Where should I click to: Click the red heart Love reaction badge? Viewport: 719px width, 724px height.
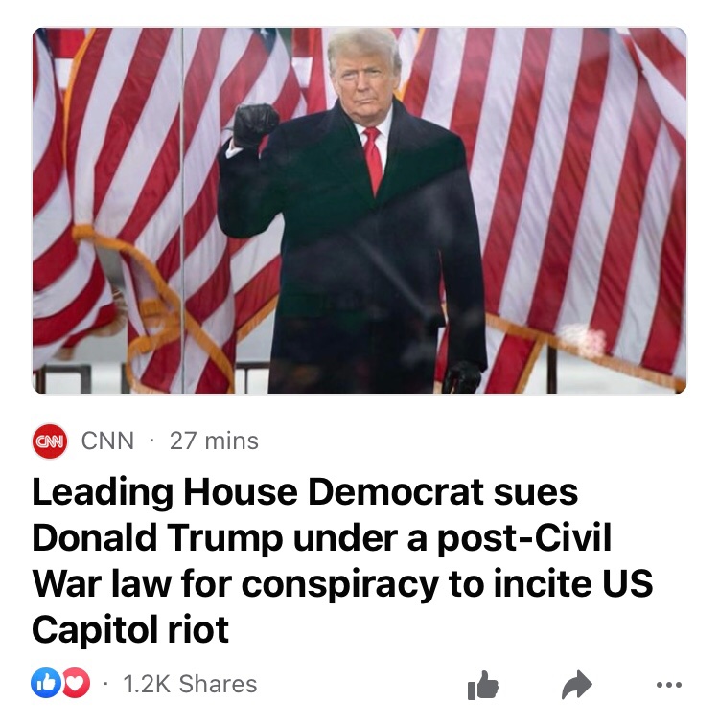[x=76, y=684]
